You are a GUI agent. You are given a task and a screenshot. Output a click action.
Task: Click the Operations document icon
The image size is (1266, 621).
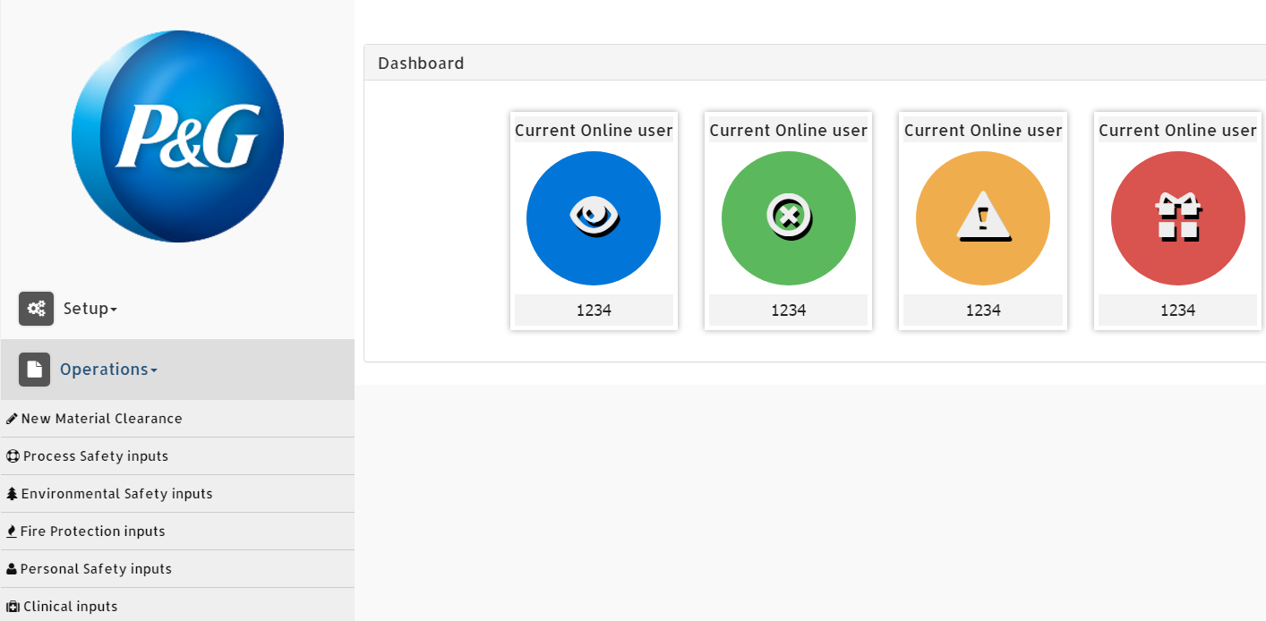pyautogui.click(x=34, y=370)
